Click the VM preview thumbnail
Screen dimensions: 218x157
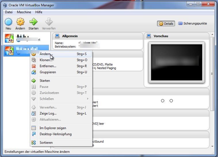[x=176, y=62]
